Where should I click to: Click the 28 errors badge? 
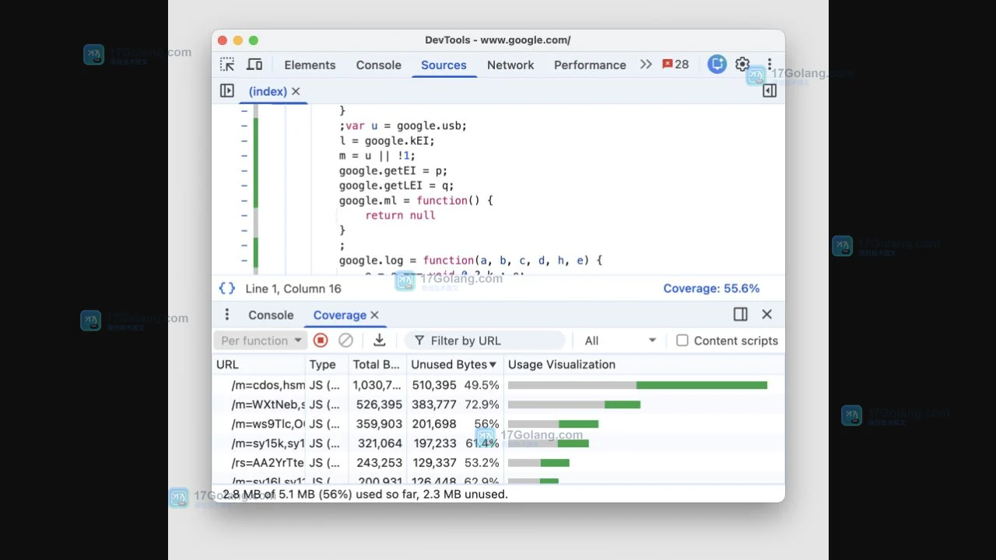675,65
